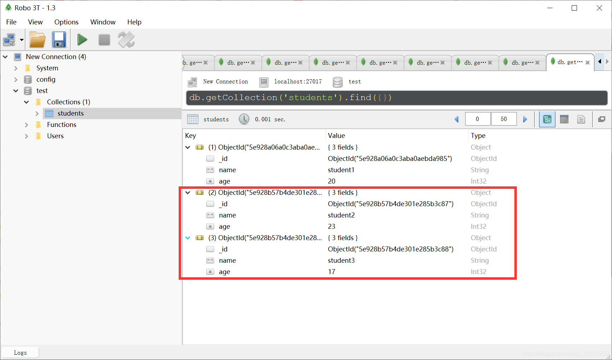Select the age value 20

(x=331, y=181)
